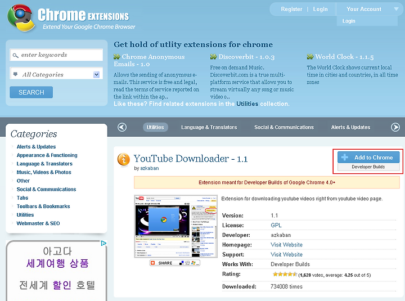Click in the enter keywords search field

pyautogui.click(x=56, y=55)
